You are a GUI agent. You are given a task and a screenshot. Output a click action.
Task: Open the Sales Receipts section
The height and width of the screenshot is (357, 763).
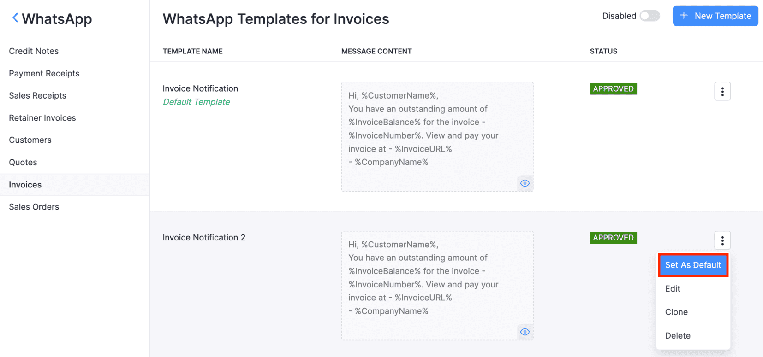tap(38, 96)
